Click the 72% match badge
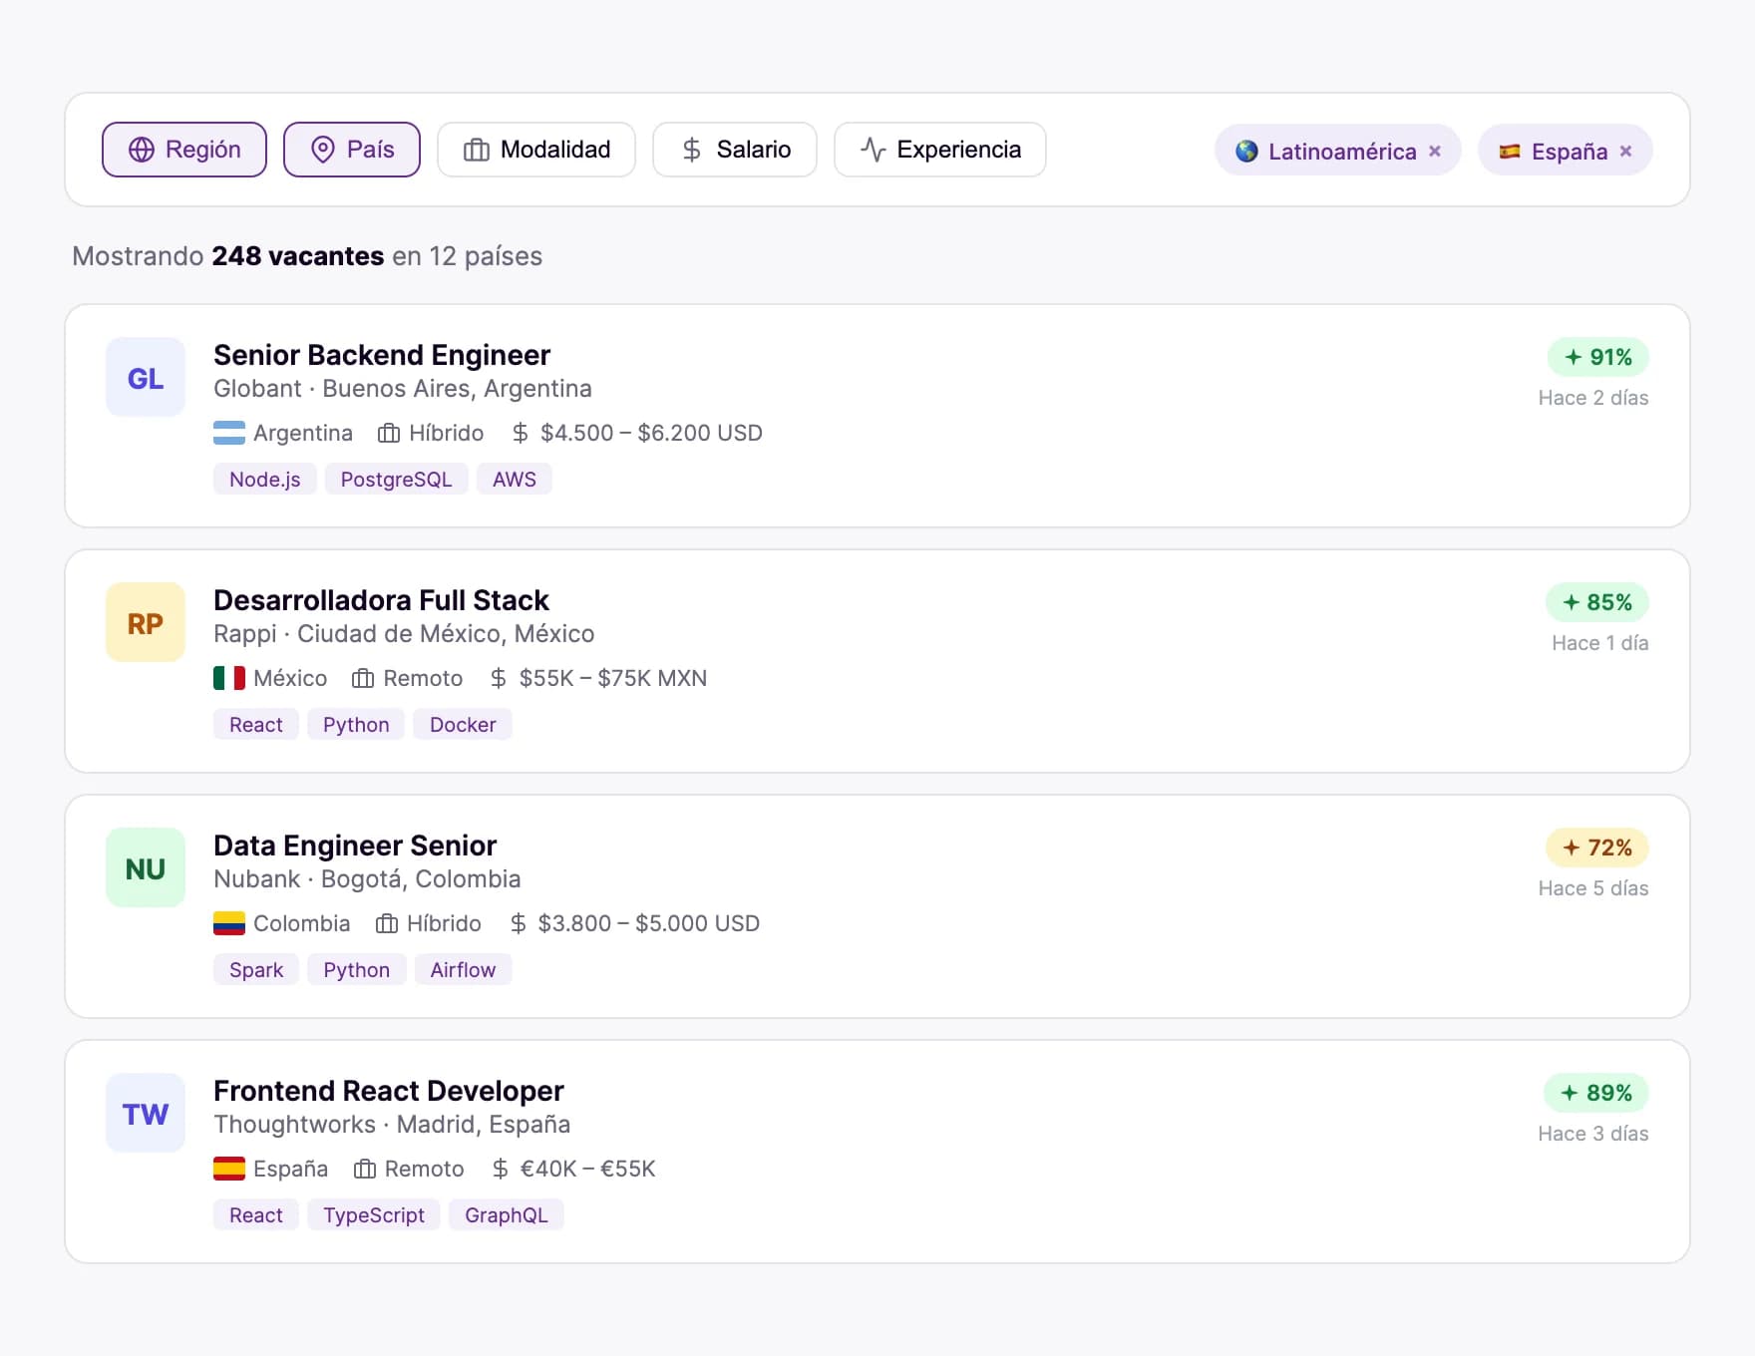This screenshot has width=1755, height=1356. (1596, 847)
